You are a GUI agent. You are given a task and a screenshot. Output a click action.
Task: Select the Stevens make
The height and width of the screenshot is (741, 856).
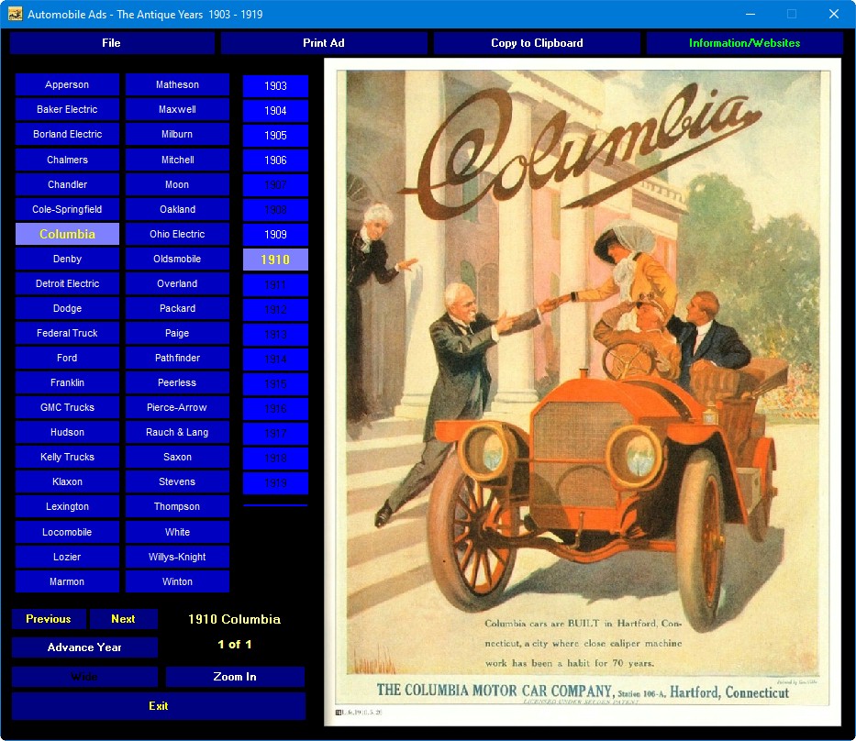pyautogui.click(x=177, y=481)
